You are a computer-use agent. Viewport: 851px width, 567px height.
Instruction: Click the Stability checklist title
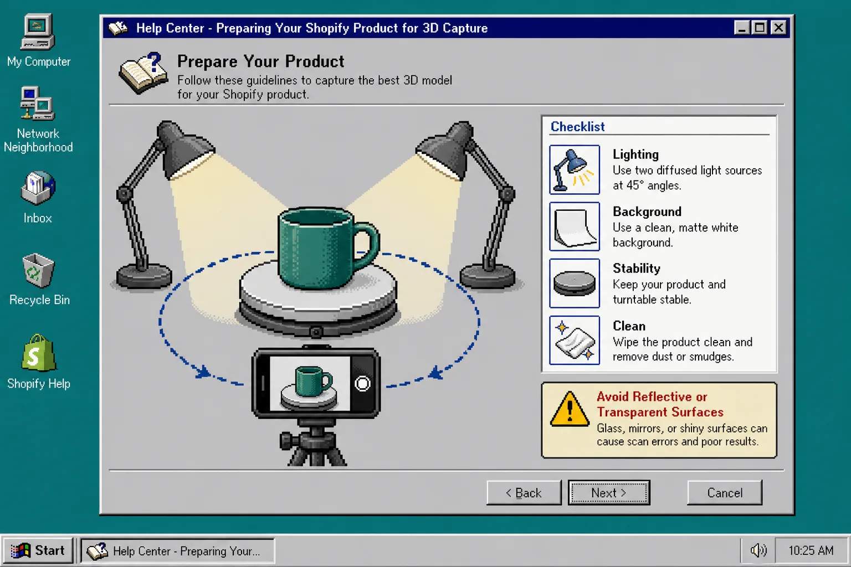(637, 269)
